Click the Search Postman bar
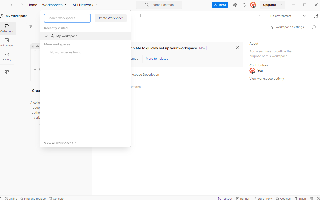The height and width of the screenshot is (200, 320). (x=159, y=5)
